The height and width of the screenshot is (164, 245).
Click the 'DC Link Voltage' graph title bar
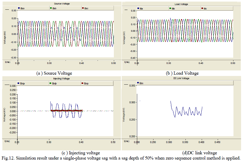181,78
